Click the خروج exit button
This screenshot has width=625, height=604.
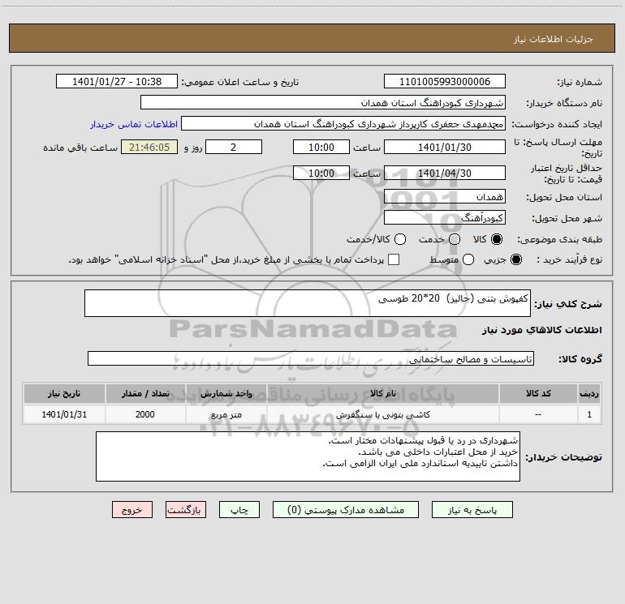tap(132, 510)
